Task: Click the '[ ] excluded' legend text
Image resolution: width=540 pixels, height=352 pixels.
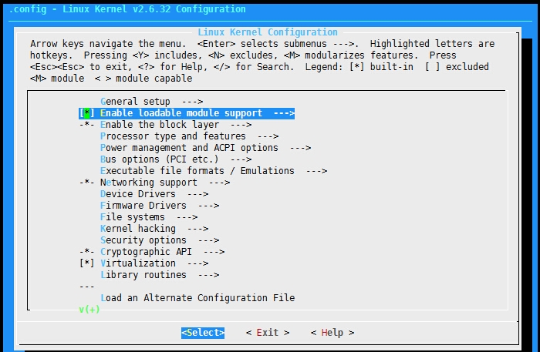Action: coord(457,67)
